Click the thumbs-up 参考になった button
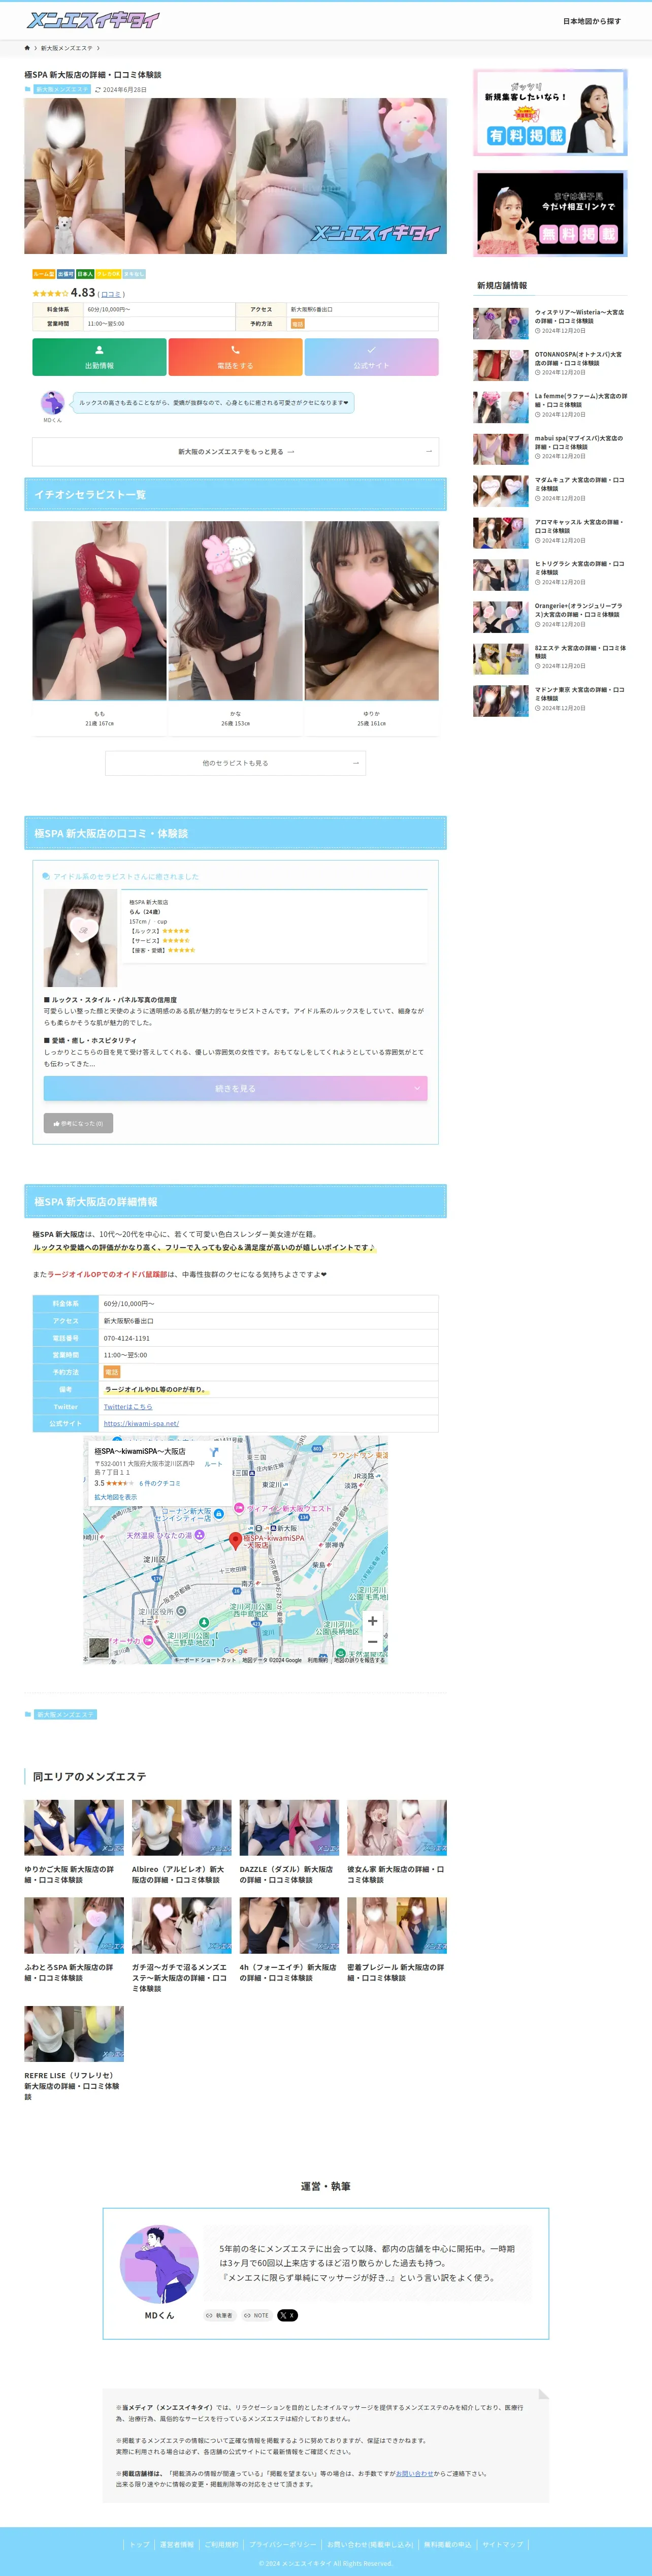652x2576 pixels. click(x=78, y=1123)
